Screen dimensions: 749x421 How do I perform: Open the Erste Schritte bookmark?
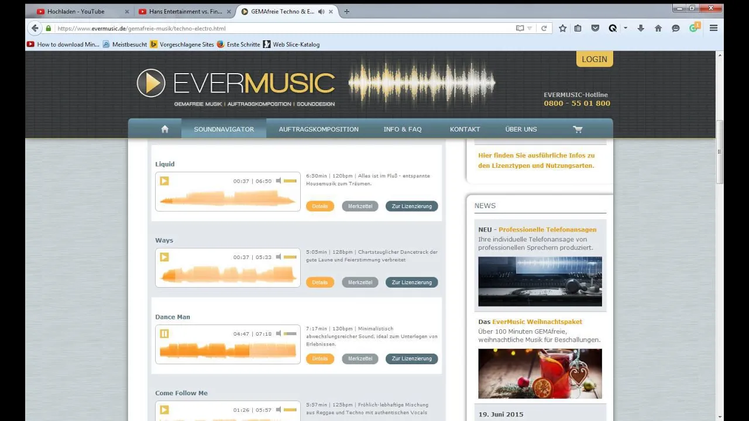[238, 44]
